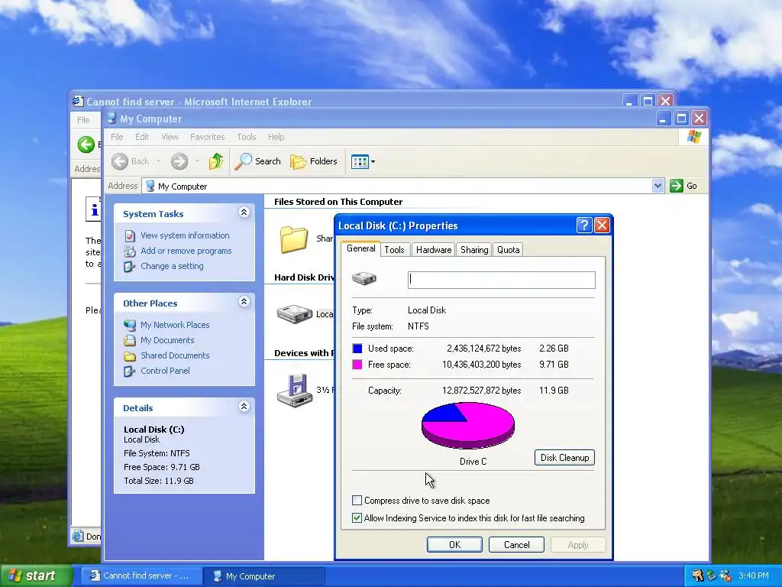Click the middle system tray icon

(711, 576)
